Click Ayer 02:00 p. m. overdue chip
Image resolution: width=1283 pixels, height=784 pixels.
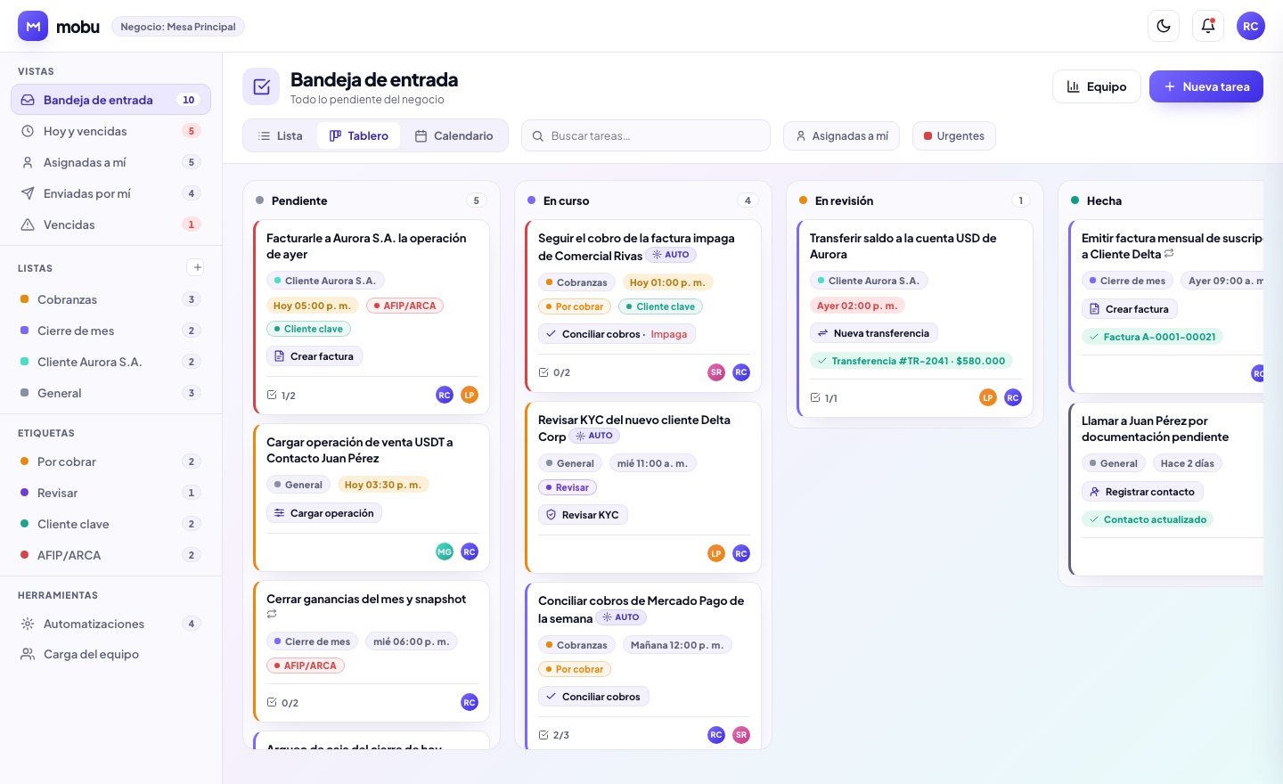point(857,306)
